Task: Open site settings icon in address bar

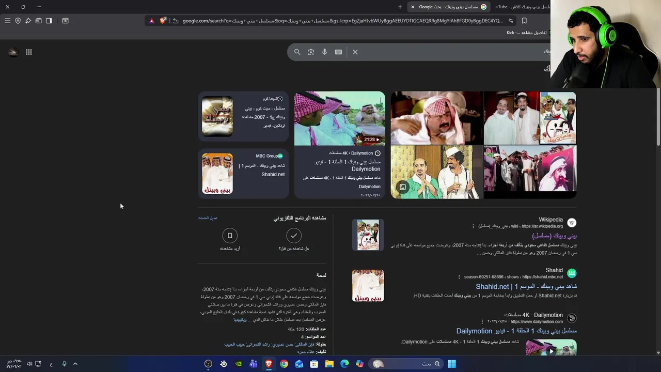Action: (x=511, y=21)
